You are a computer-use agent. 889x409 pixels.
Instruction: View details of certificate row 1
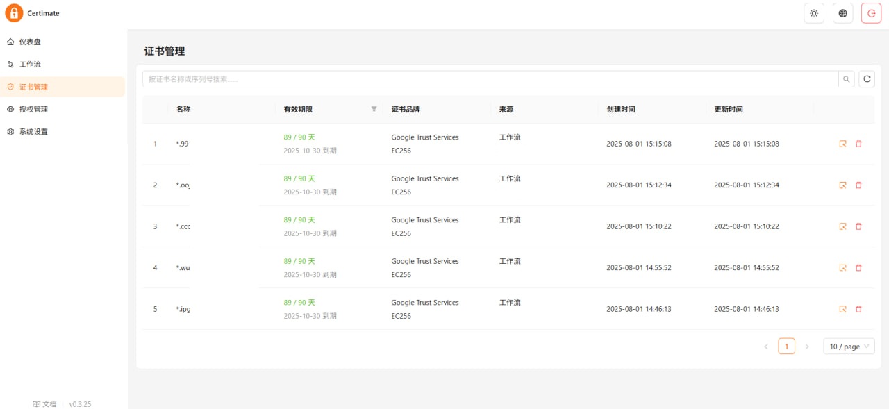pyautogui.click(x=842, y=144)
